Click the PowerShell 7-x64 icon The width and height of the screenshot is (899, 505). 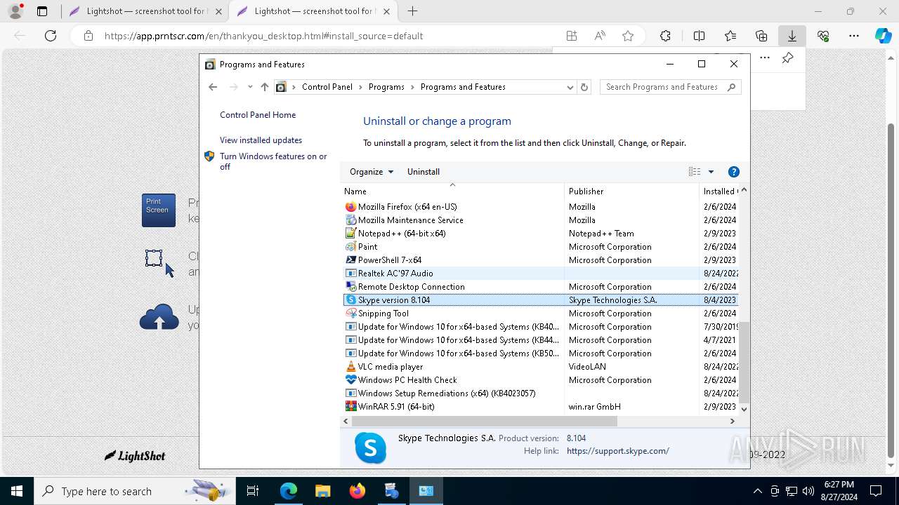coord(351,260)
